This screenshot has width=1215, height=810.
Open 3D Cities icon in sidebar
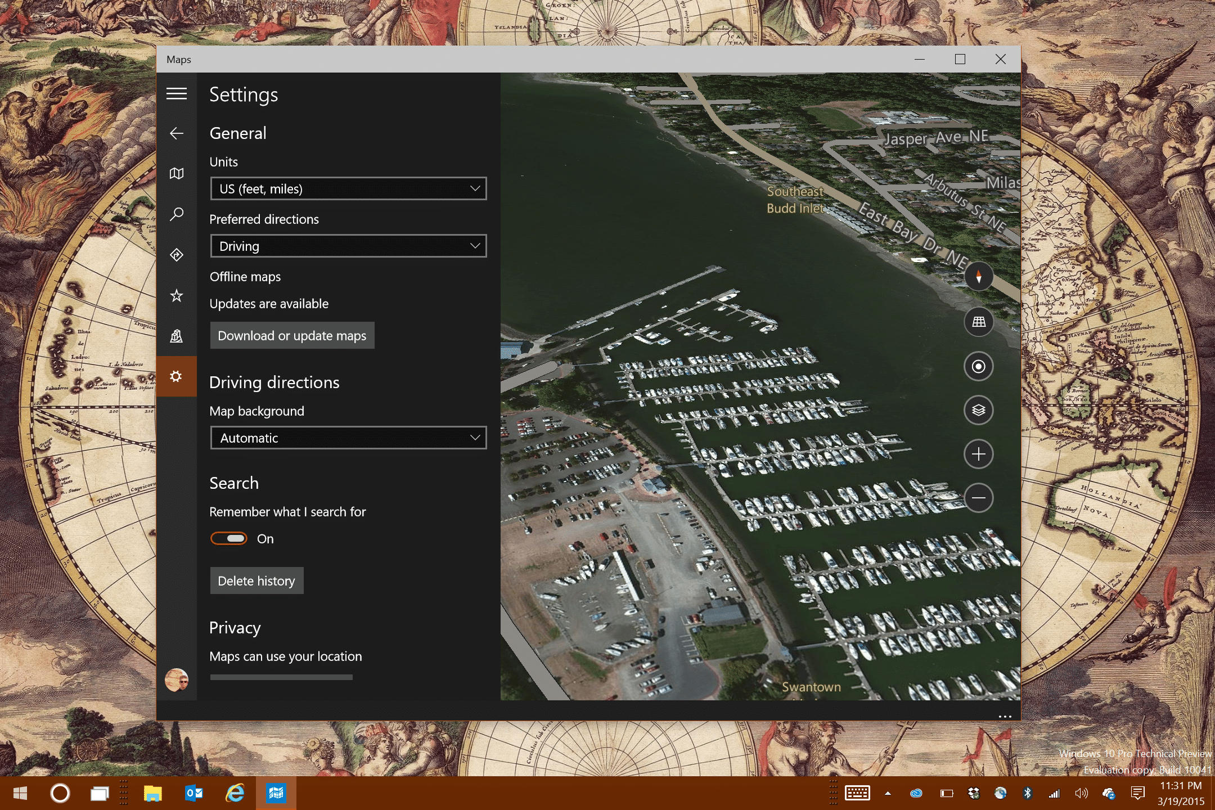point(177,336)
